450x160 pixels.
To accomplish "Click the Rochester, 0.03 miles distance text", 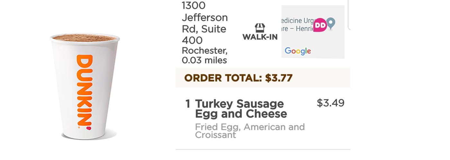I will (204, 55).
